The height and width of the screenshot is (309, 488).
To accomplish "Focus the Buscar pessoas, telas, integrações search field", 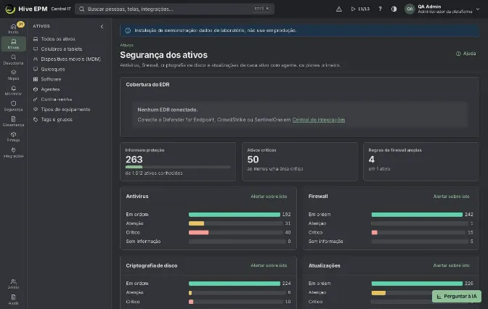I will click(174, 9).
